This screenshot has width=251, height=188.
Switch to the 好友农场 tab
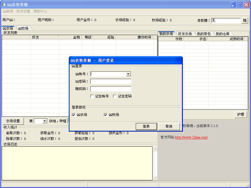[185, 34]
